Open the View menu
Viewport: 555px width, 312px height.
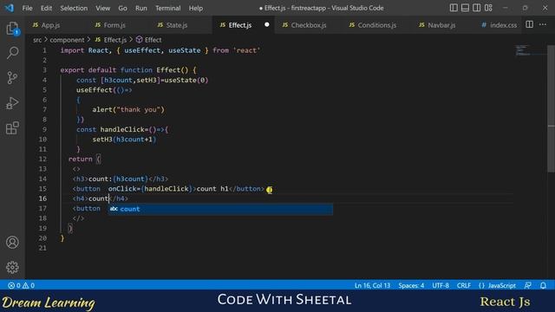(102, 8)
